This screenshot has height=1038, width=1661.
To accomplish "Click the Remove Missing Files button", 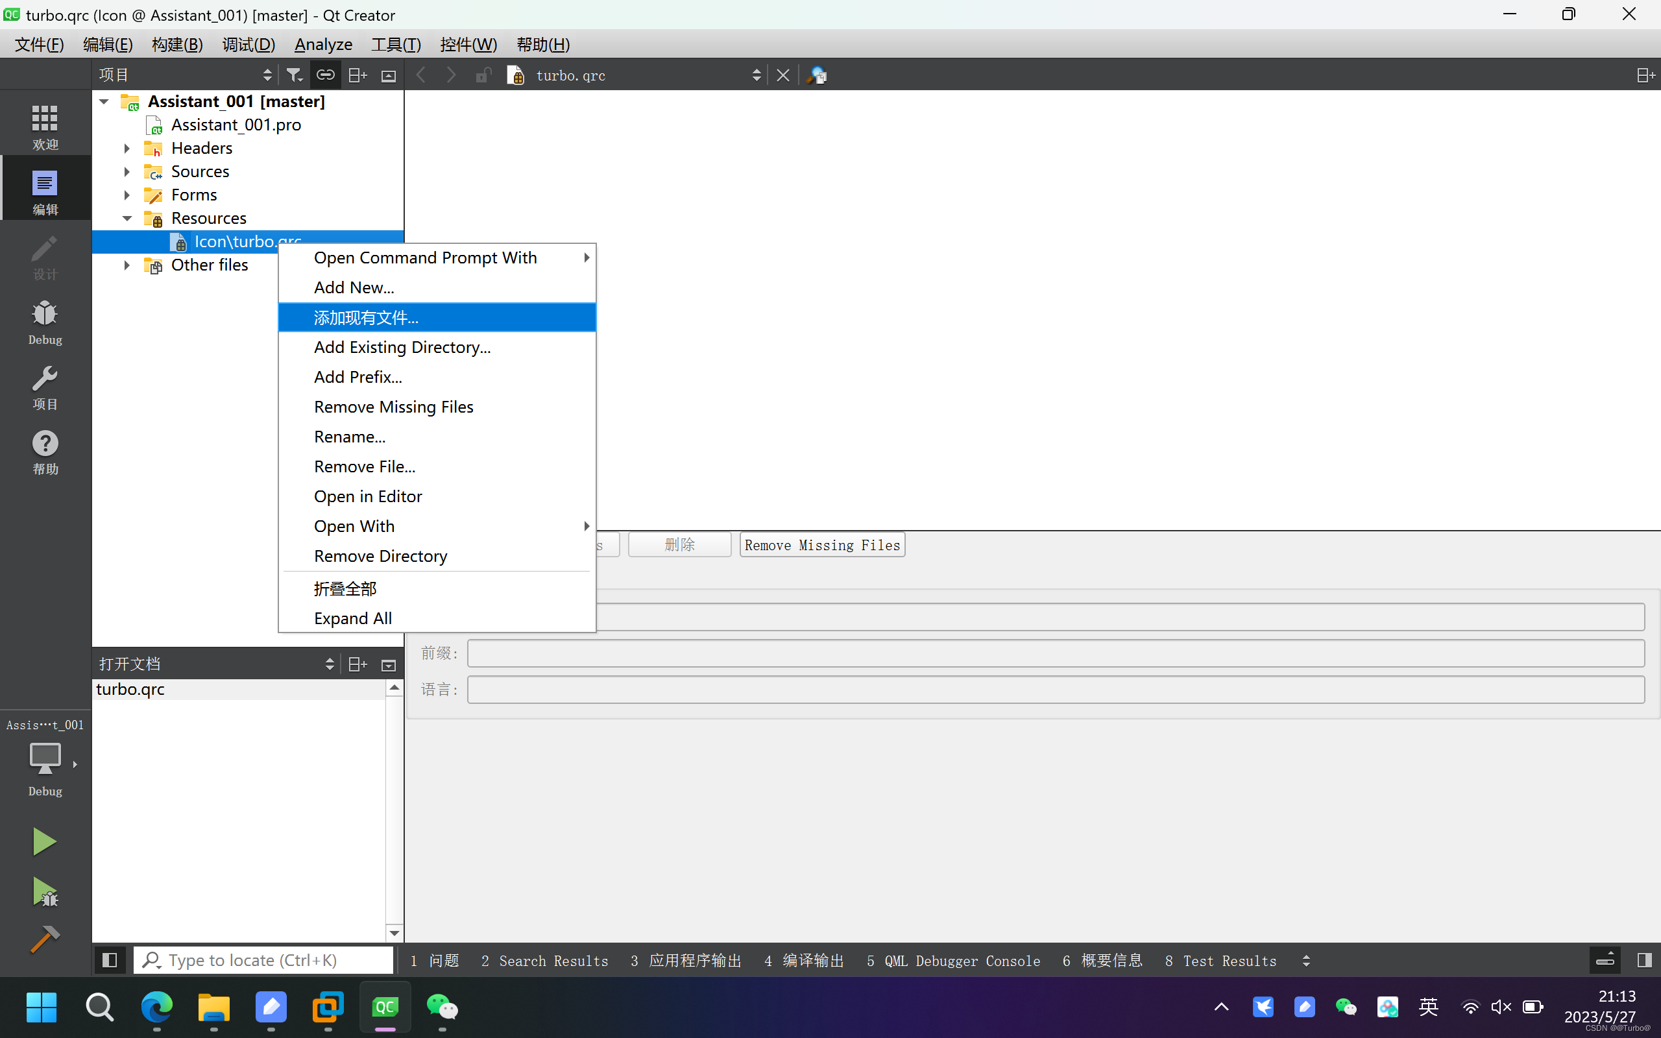I will point(821,544).
